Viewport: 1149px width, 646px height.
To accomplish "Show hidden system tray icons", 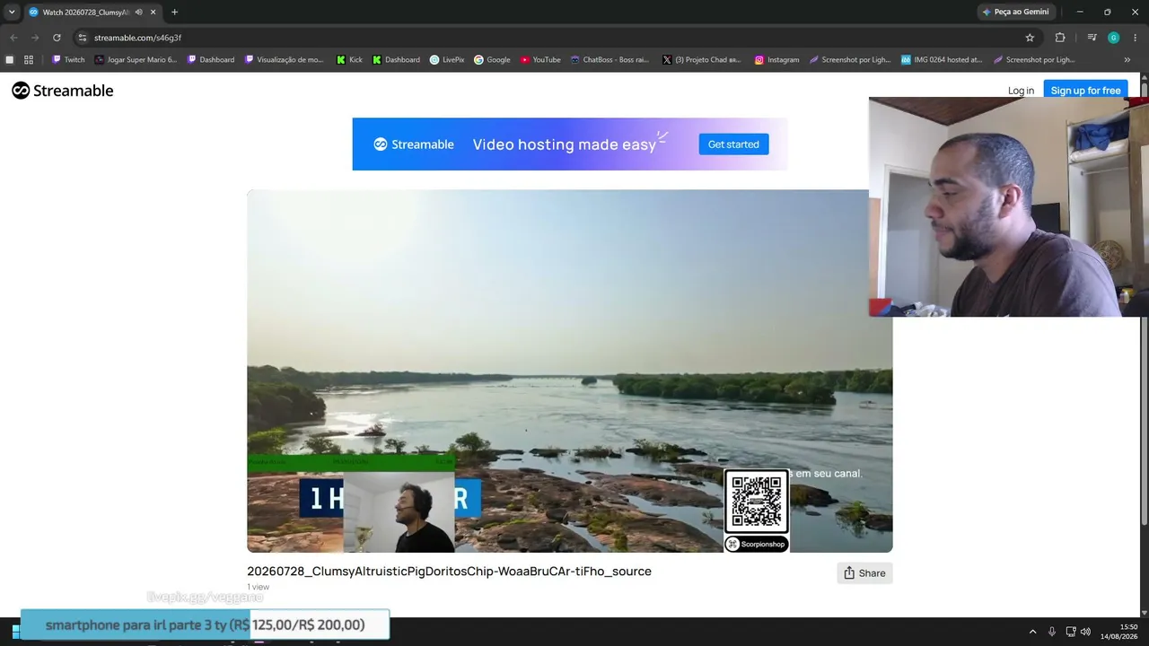I will pos(1032,632).
